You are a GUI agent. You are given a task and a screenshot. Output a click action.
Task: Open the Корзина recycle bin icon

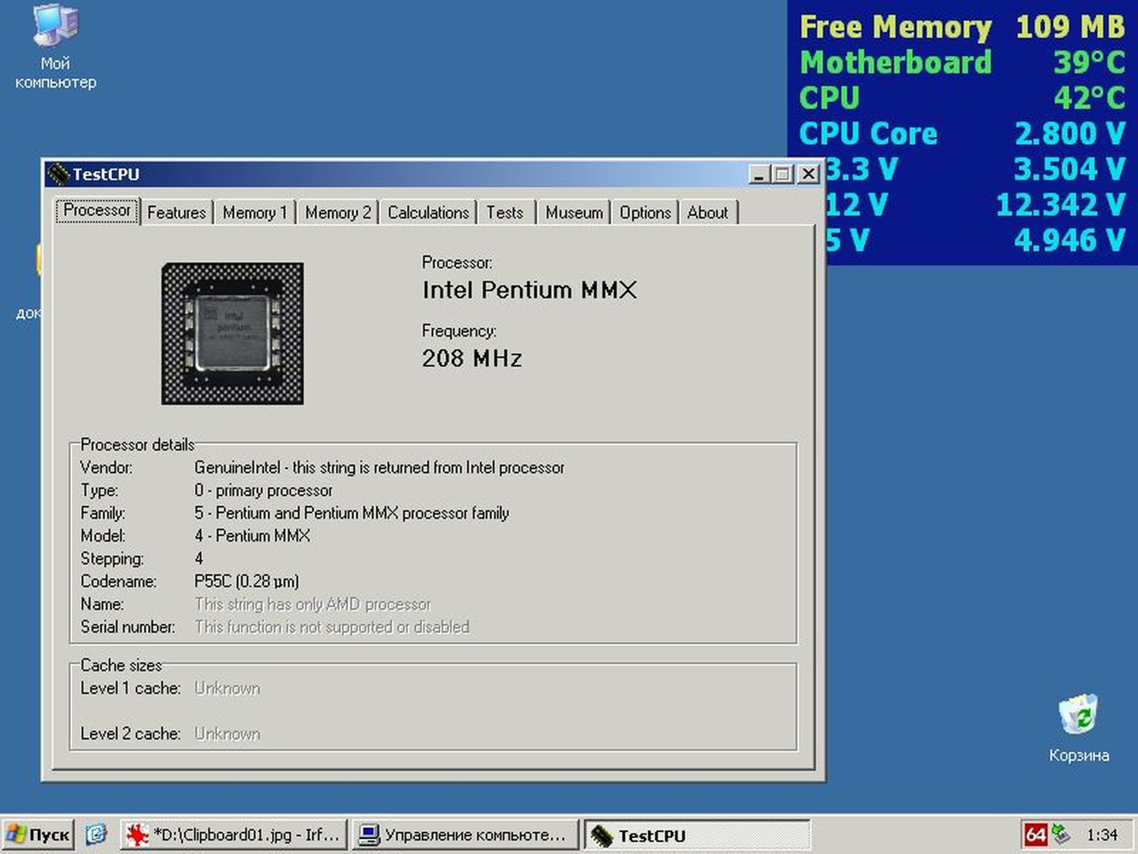click(1079, 727)
